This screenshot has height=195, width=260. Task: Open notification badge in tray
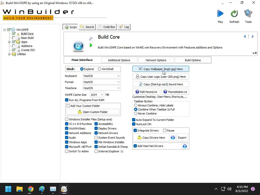pyautogui.click(x=253, y=189)
